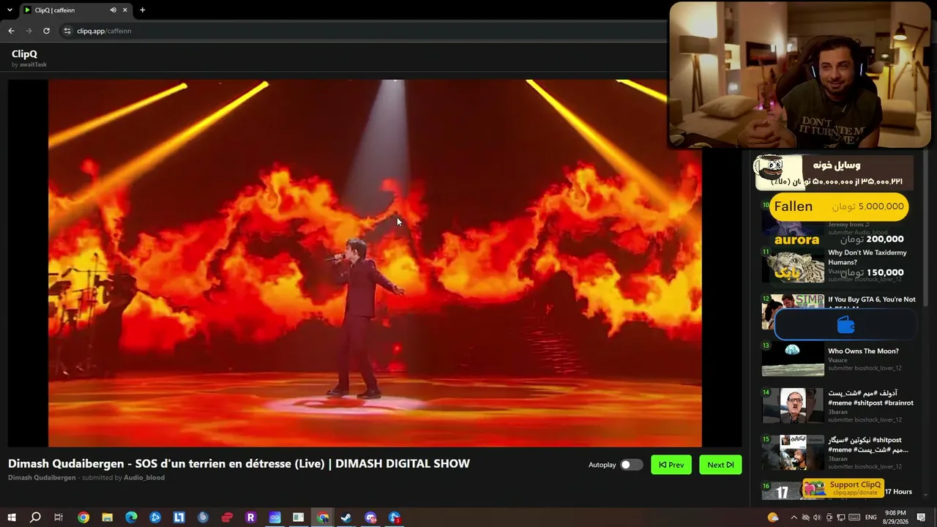
Task: Click Vsauce under 'Who Owns The Moon?'
Action: (x=837, y=360)
